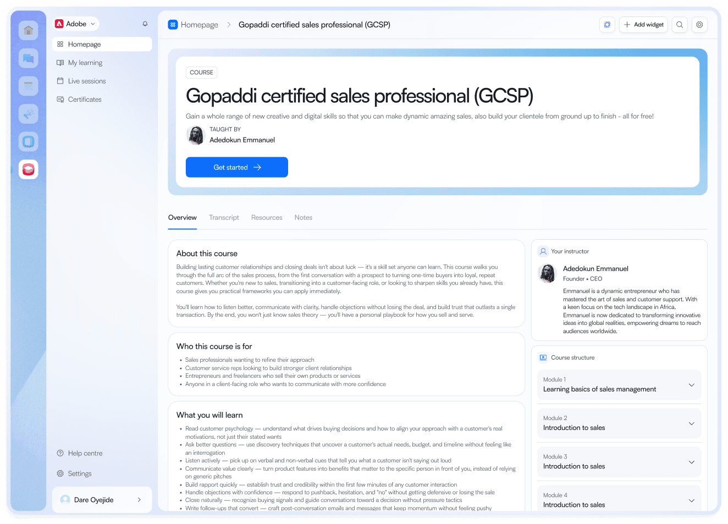Expand Module 4 Introduction to sales

[x=619, y=499]
